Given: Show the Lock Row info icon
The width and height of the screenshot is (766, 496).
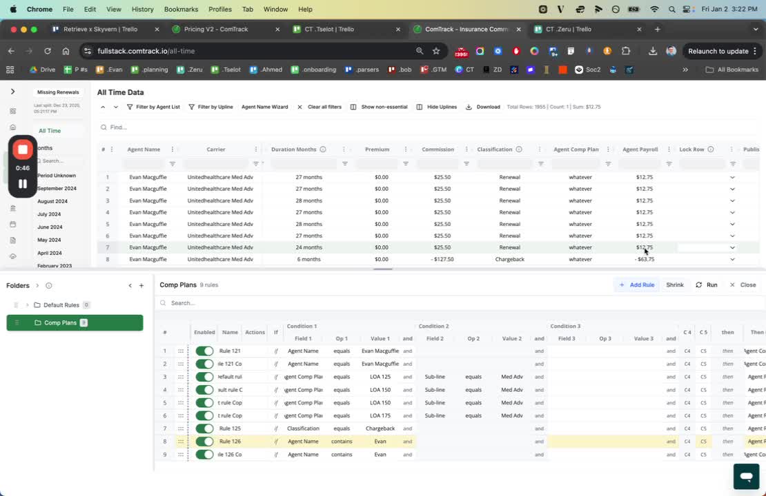Looking at the screenshot, I should pos(711,149).
